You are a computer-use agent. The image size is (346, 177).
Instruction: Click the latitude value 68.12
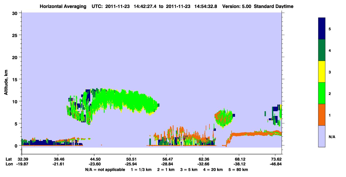pos(239,159)
